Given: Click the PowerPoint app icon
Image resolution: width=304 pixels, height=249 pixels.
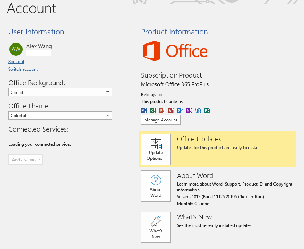Looking at the screenshot, I should tap(162, 111).
